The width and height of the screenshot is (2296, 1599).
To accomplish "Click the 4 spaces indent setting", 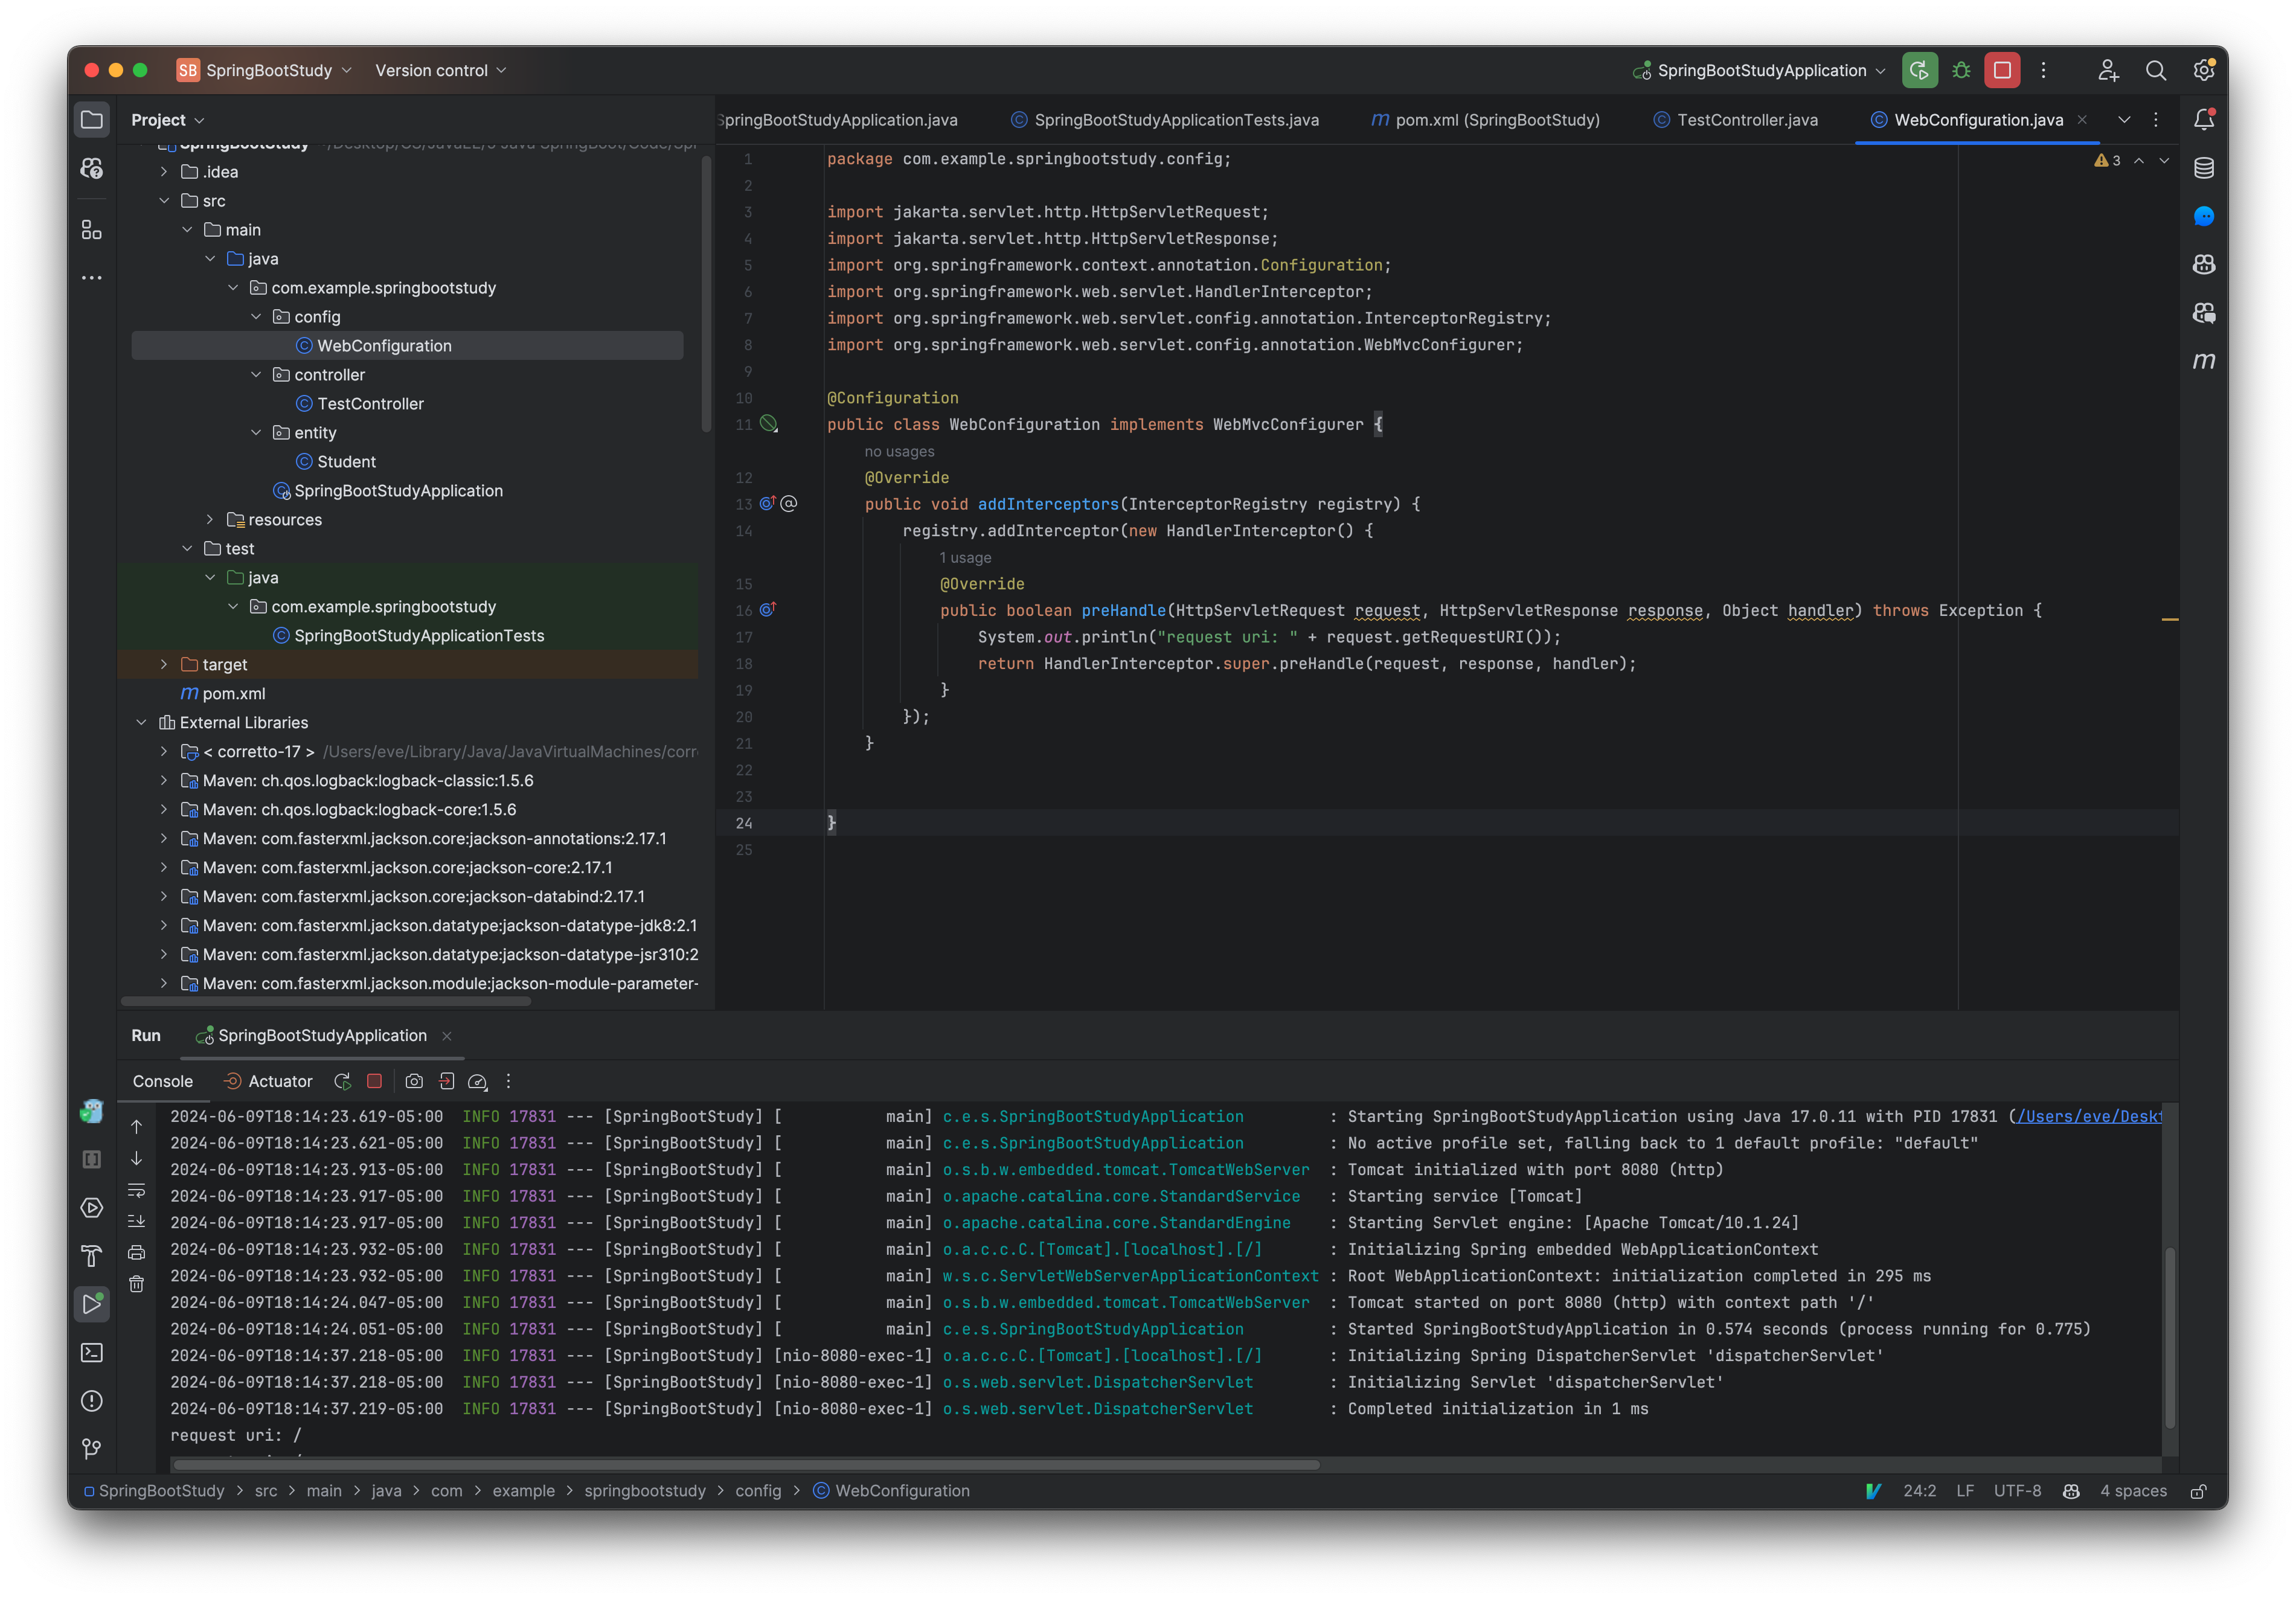I will point(2133,1491).
